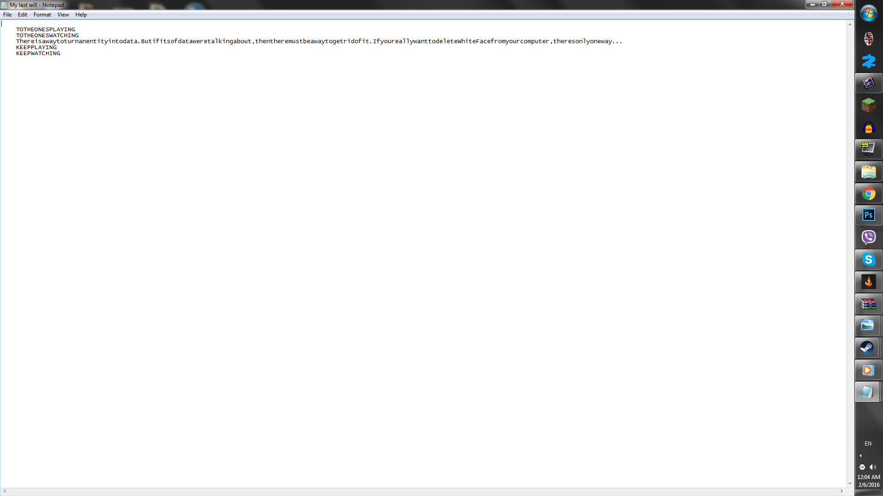Switch to Skype in the taskbar
The height and width of the screenshot is (496, 883).
(x=868, y=259)
